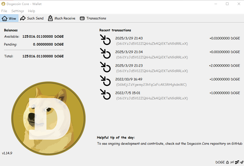Toggle network activity via the connections icon
Viewport: 244px width, 166px height.
[x=237, y=162]
